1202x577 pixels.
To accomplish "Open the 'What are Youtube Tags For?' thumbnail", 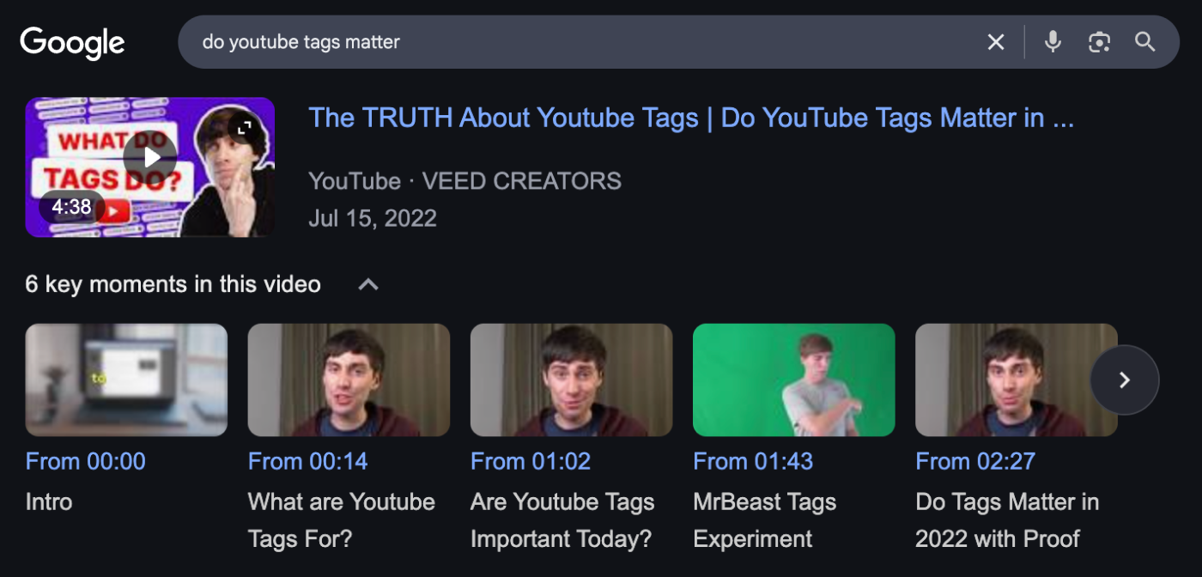I will 349,380.
